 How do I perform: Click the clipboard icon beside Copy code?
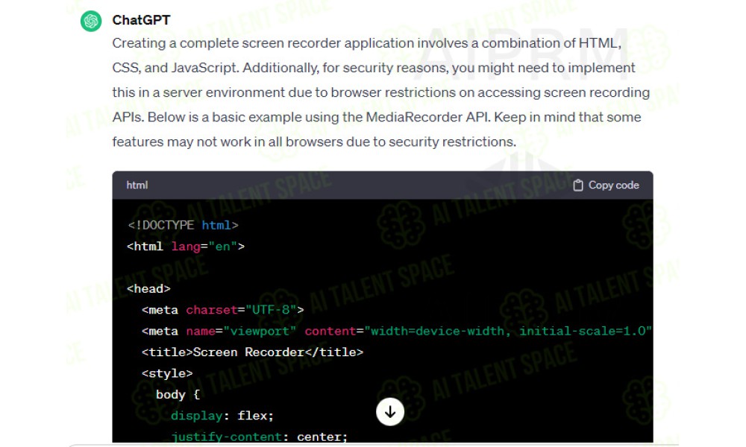[x=577, y=186]
